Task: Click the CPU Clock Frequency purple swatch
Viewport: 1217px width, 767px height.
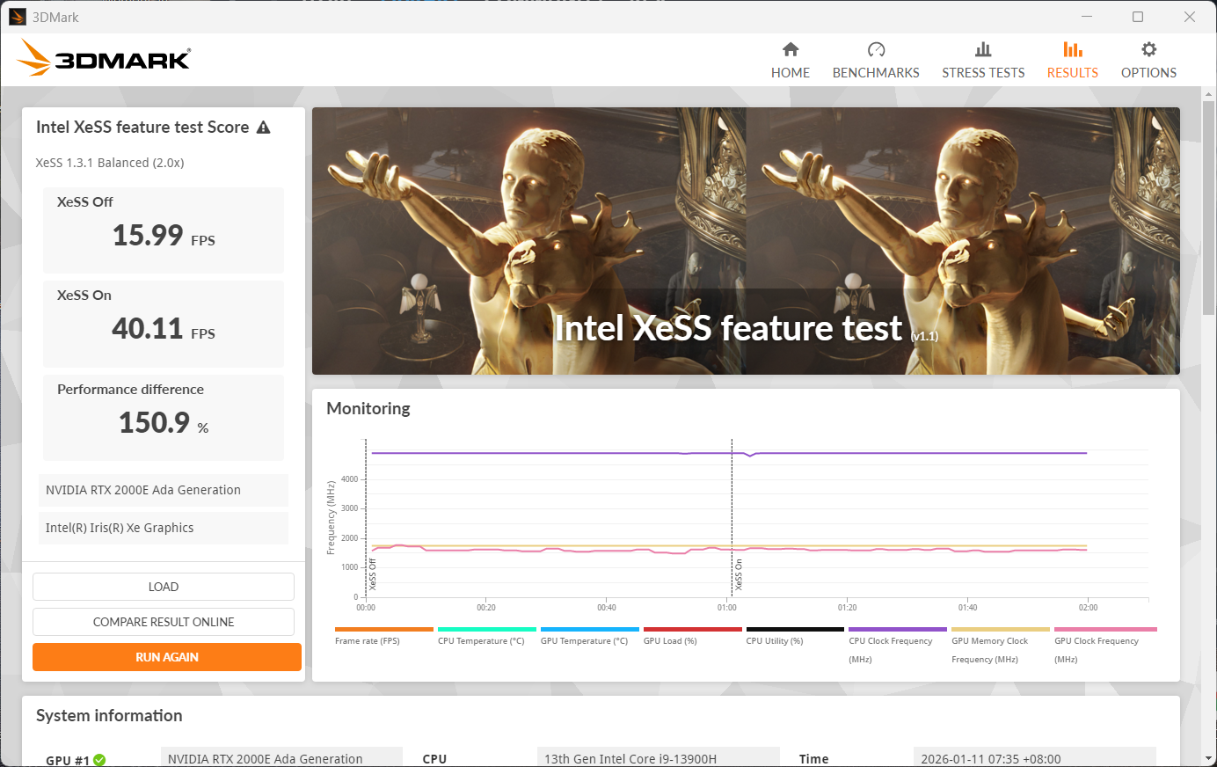Action: tap(897, 629)
